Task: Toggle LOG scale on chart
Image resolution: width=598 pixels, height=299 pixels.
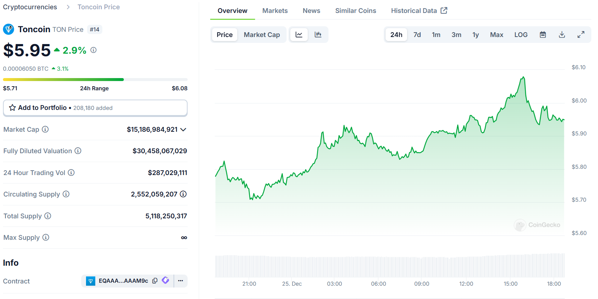Action: (x=521, y=34)
